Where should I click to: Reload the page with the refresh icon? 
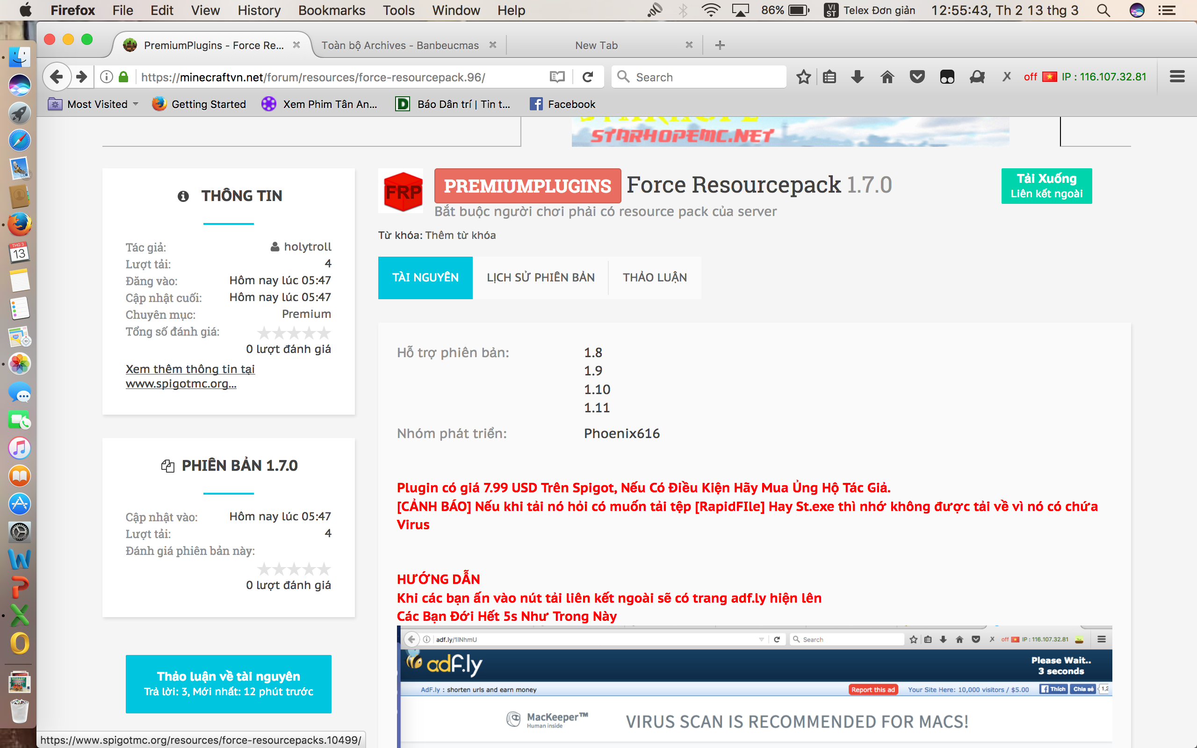588,77
